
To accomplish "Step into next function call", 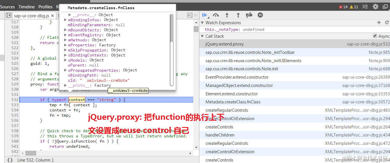I will click(227, 15).
